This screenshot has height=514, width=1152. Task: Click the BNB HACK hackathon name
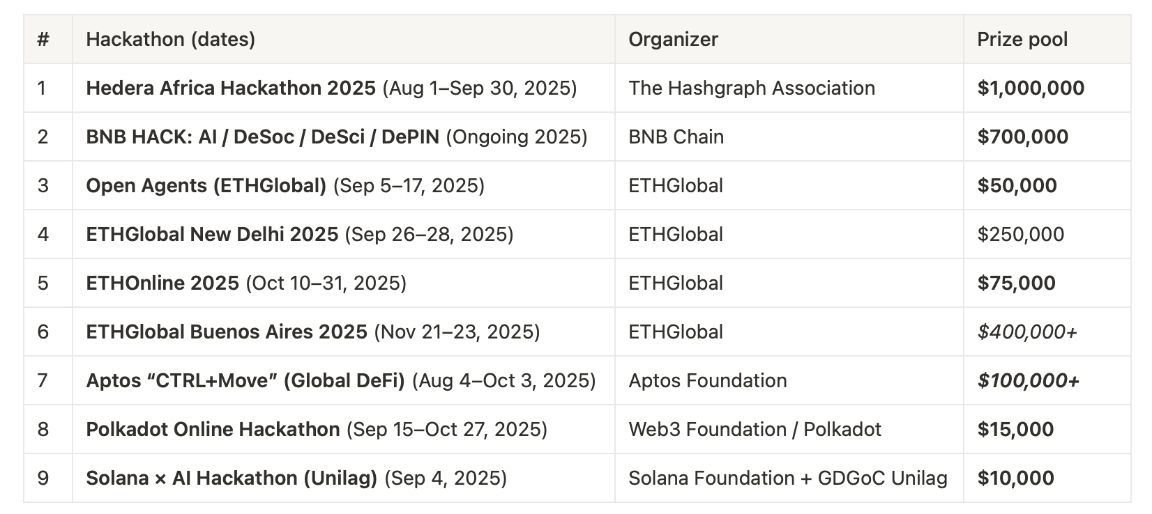262,137
